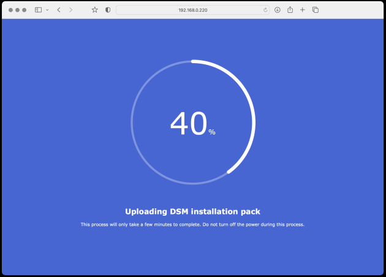
Task: Click the bookmark star icon
Action: point(95,10)
